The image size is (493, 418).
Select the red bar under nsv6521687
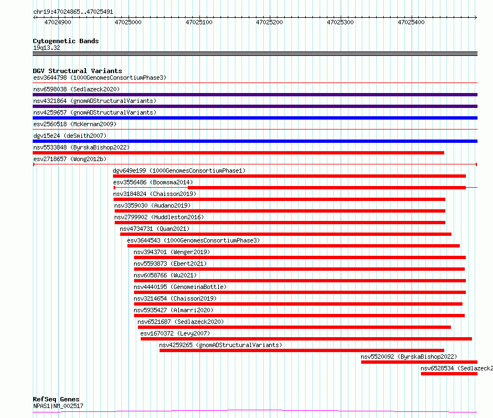pos(294,327)
